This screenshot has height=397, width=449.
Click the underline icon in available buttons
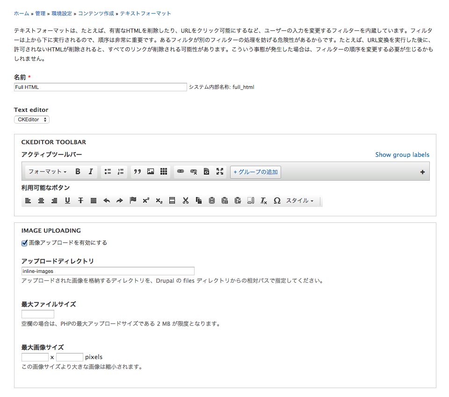[x=67, y=200]
